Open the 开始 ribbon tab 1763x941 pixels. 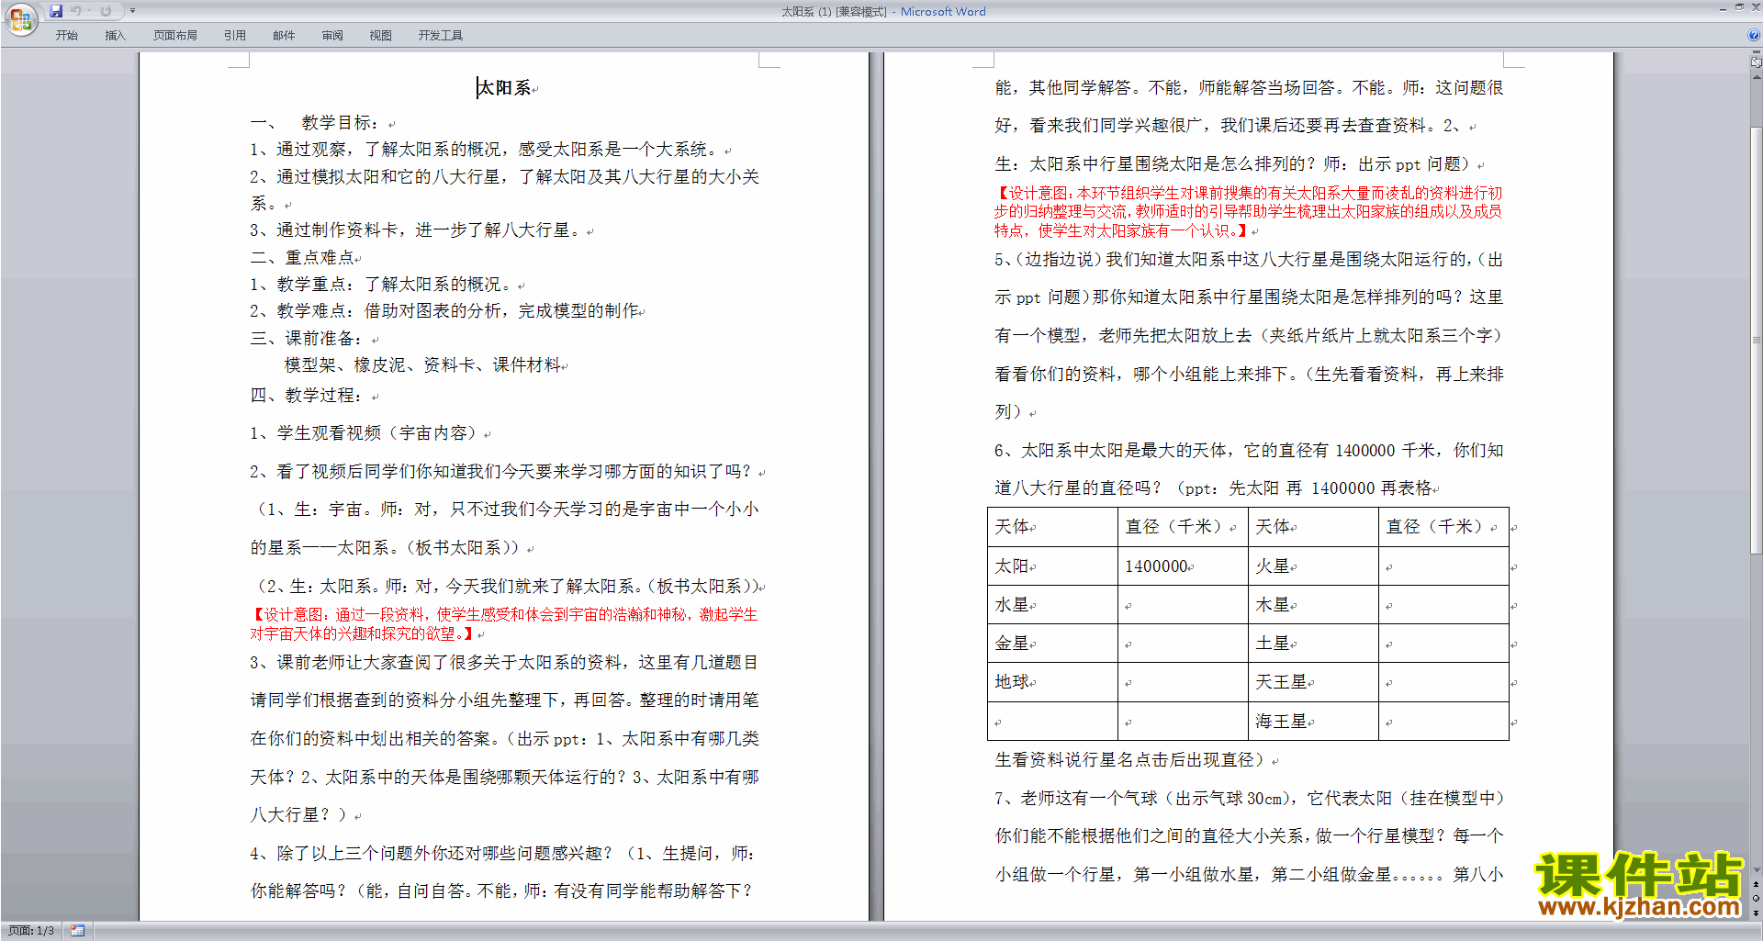click(x=67, y=35)
